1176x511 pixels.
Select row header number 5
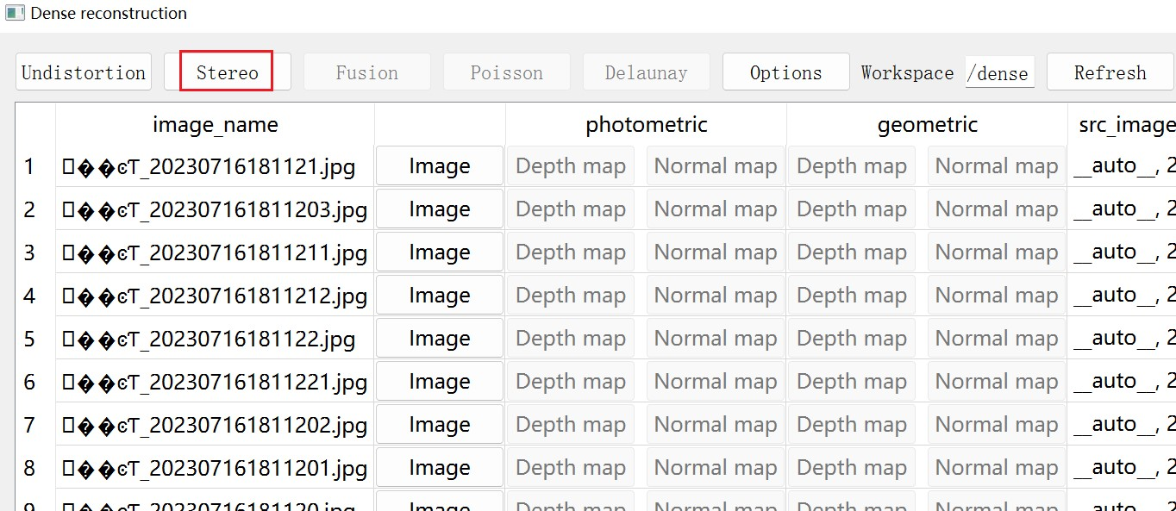30,339
